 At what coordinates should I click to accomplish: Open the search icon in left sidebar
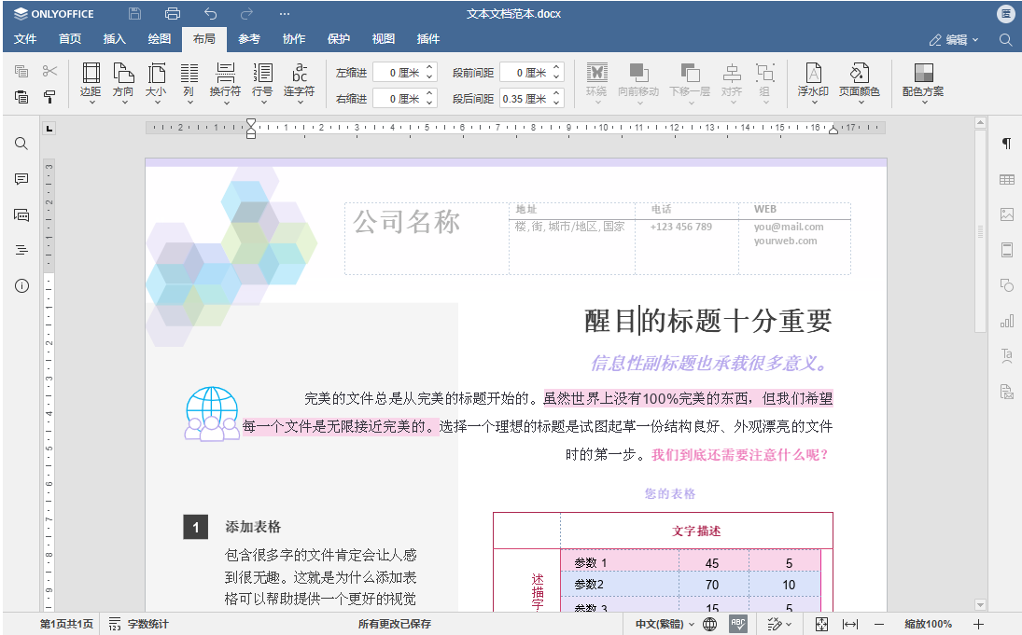point(21,144)
